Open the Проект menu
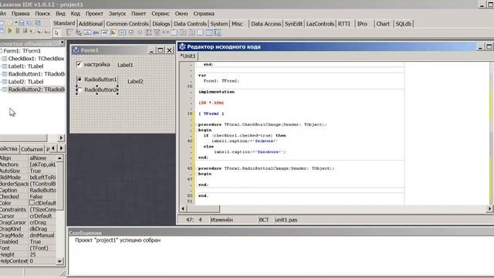This screenshot has width=494, height=278. [x=94, y=14]
